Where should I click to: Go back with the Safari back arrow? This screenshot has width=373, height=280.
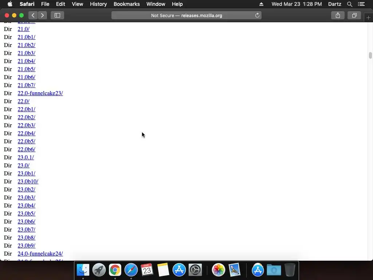pos(33,15)
